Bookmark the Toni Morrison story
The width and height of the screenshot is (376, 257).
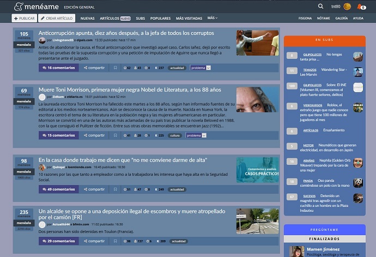pos(116,136)
